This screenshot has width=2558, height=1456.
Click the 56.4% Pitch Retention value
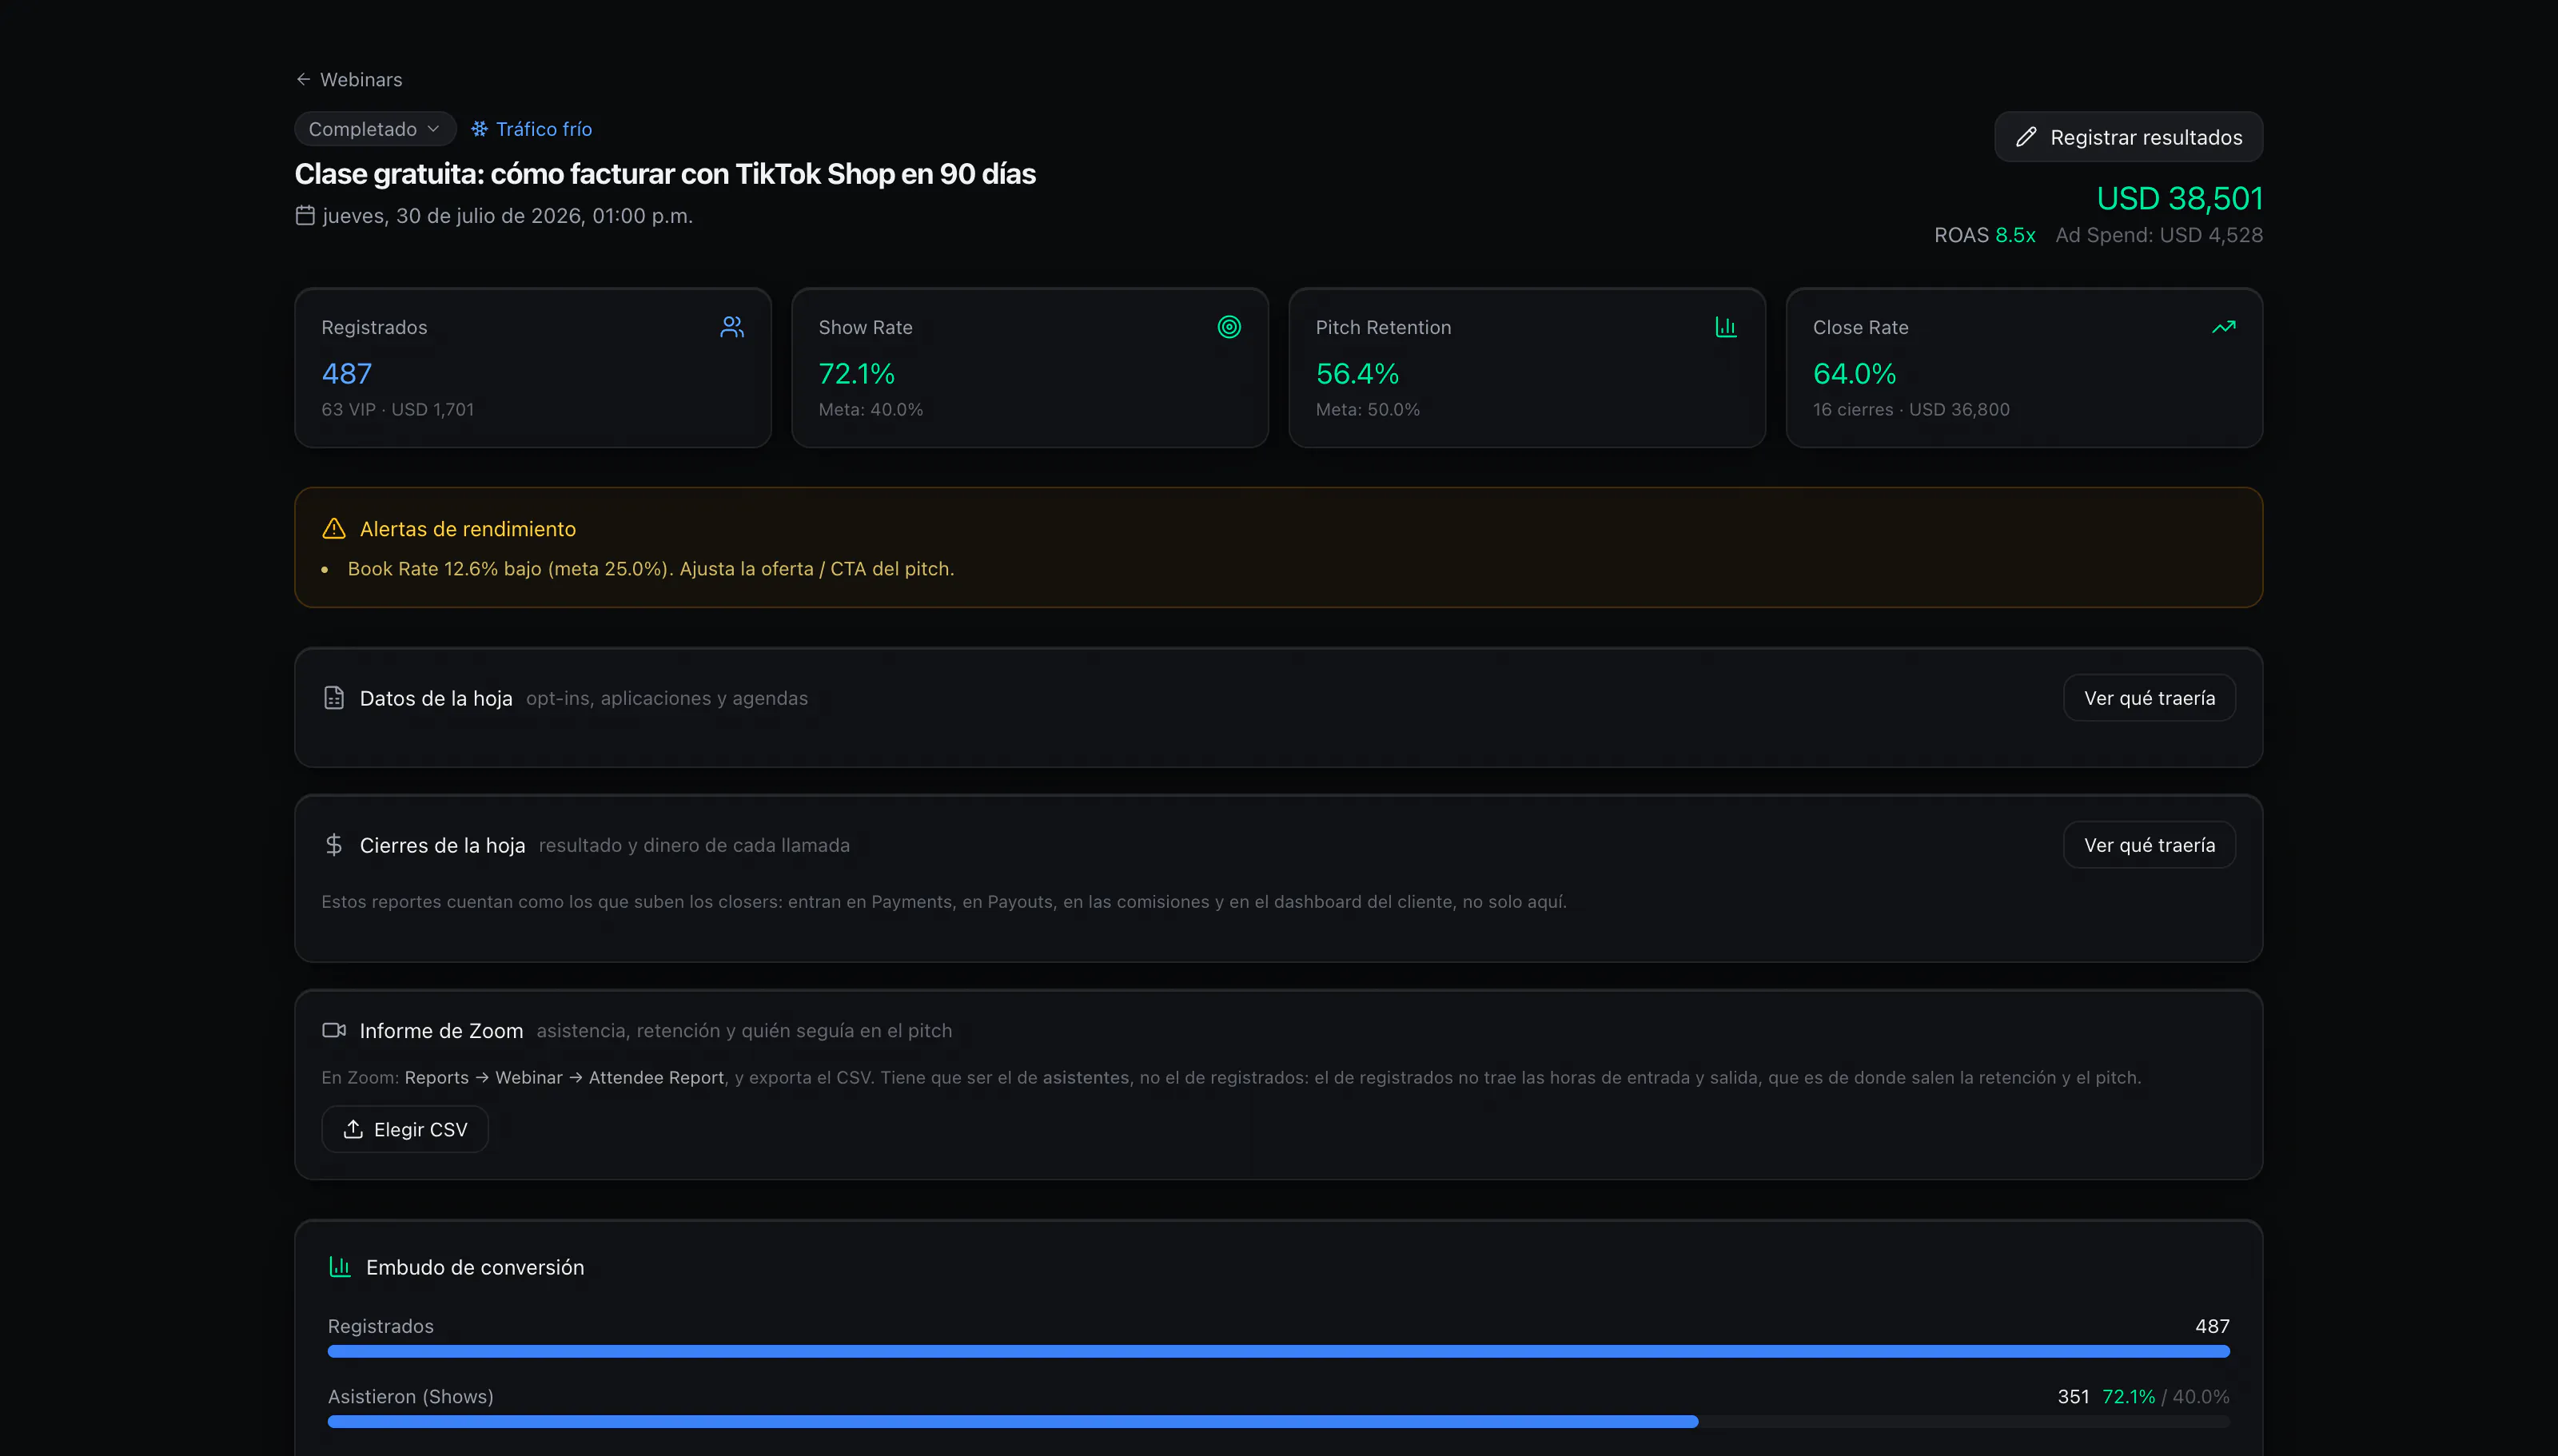coord(1357,373)
